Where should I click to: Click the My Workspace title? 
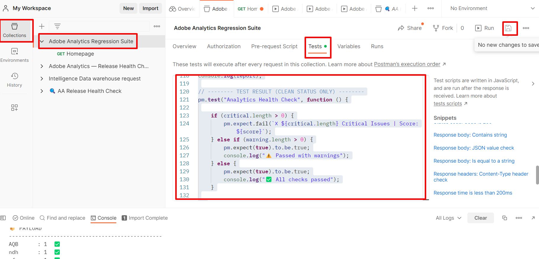point(32,8)
